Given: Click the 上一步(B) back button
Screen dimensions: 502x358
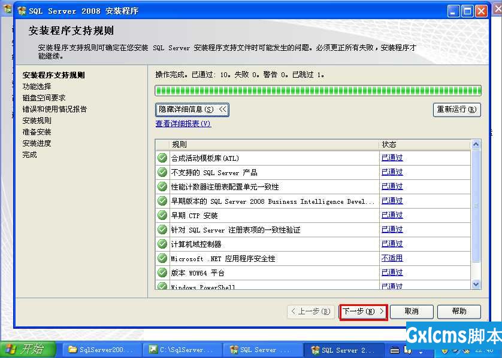Looking at the screenshot, I should 311,312.
